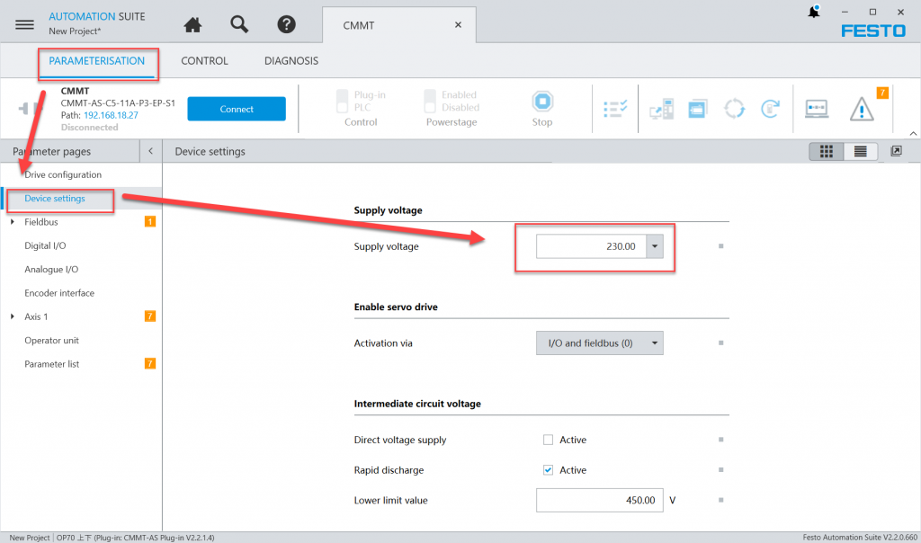921x543 pixels.
Task: Click the 'New Project' status bar text
Action: [x=30, y=538]
